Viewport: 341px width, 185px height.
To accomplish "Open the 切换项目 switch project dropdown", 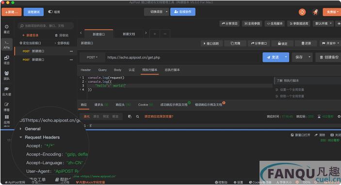I will point(156,12).
